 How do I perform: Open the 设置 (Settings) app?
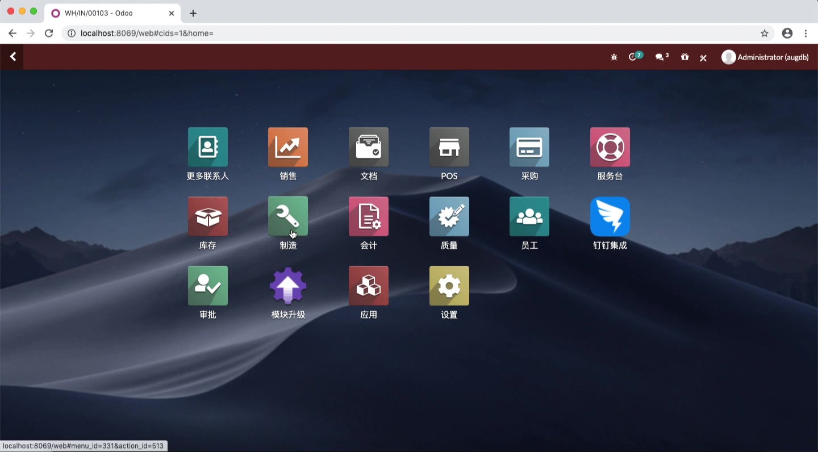coord(449,292)
